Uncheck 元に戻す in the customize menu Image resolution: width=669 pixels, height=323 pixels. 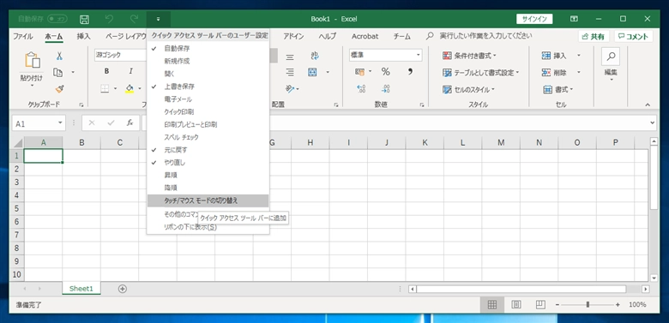(x=208, y=150)
